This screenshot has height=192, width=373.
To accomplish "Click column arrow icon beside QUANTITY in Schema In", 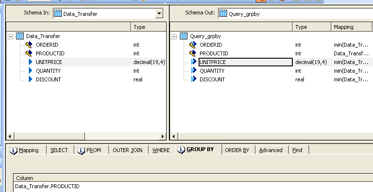I will point(30,71).
